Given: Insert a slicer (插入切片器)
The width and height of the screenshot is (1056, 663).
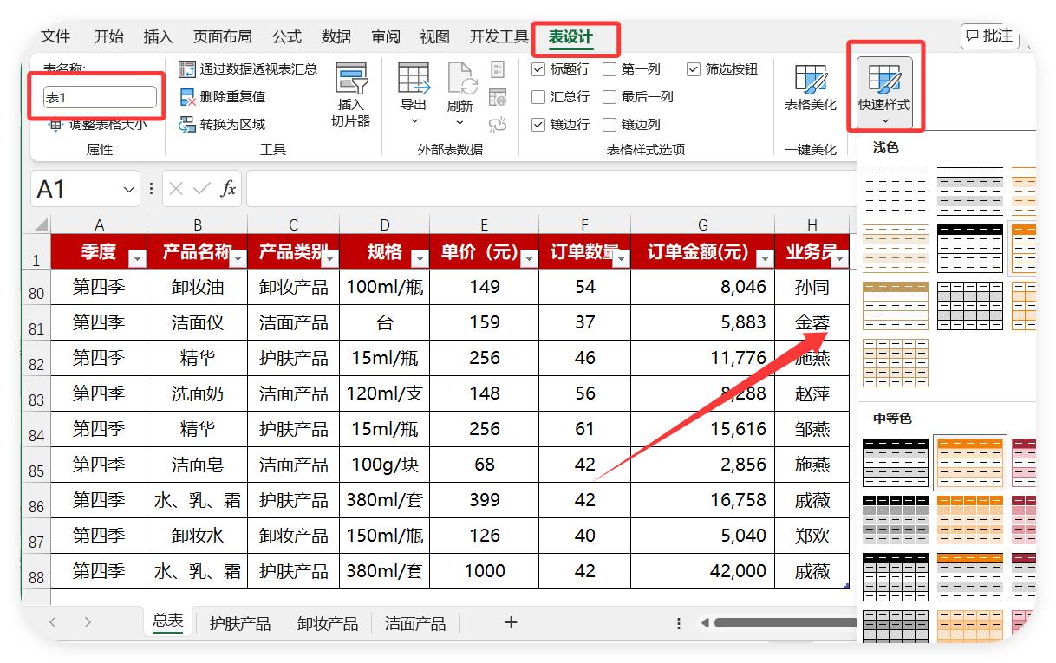Looking at the screenshot, I should point(351,95).
